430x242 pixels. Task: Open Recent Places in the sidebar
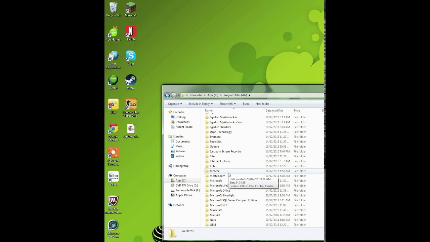(x=184, y=127)
